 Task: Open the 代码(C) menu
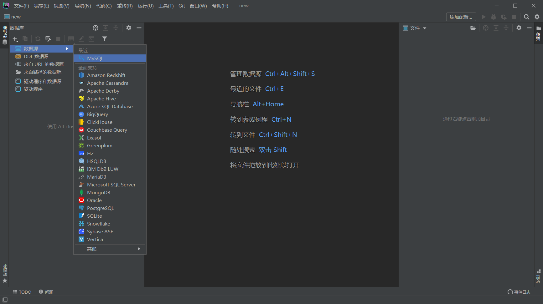click(104, 6)
